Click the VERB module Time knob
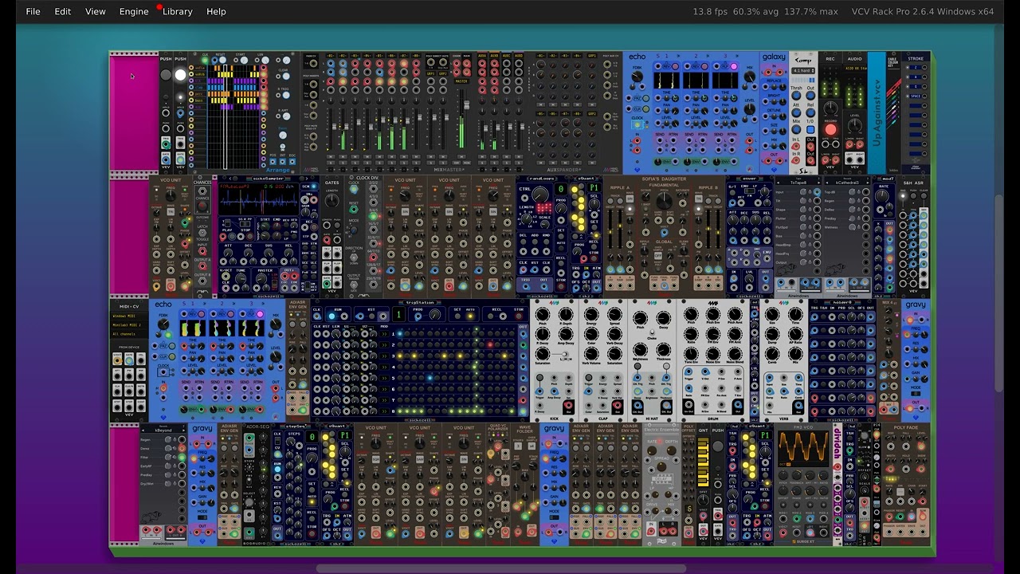This screenshot has height=574, width=1020. coord(795,314)
